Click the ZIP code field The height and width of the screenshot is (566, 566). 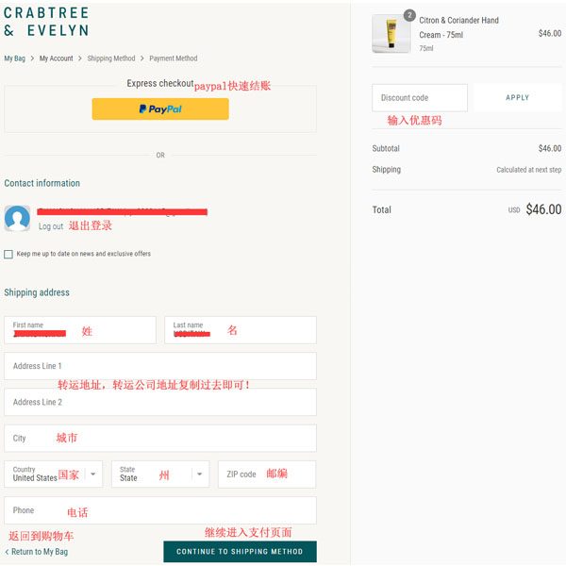(267, 474)
